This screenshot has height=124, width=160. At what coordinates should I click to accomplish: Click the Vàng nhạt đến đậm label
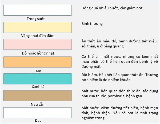tap(38, 36)
